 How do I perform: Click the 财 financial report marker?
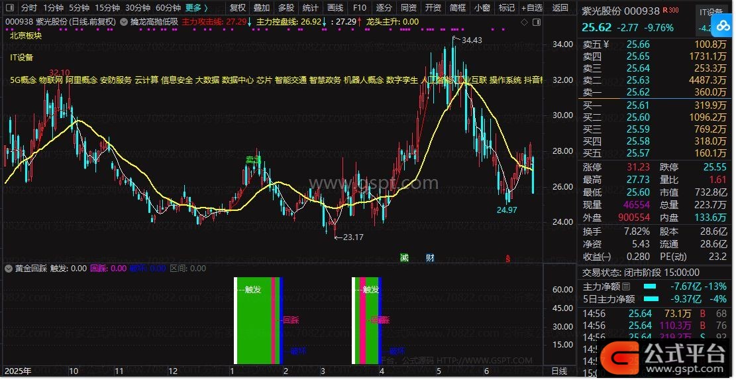coord(430,257)
